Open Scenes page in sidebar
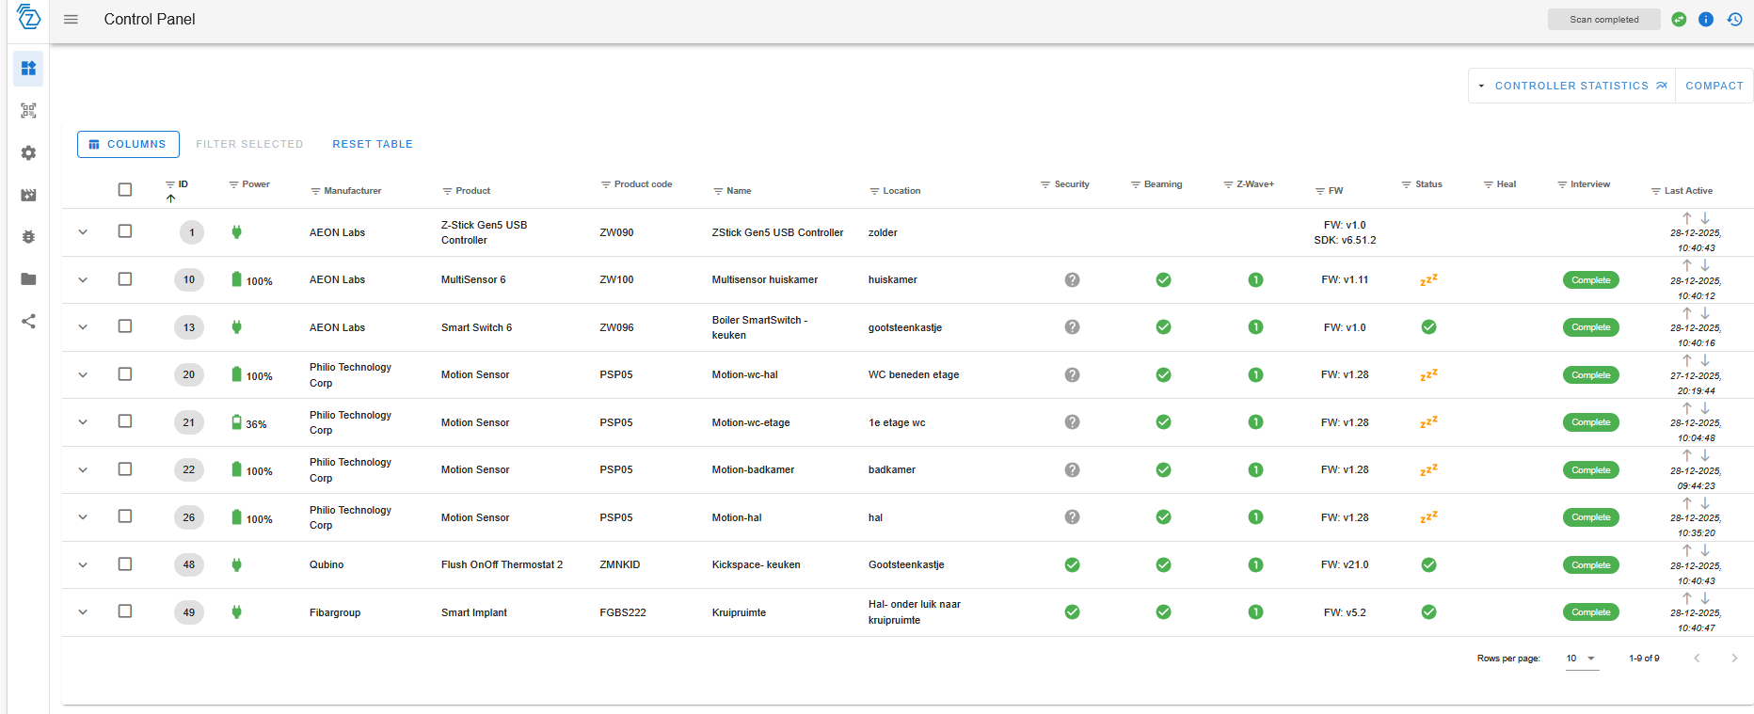1754x714 pixels. pyautogui.click(x=28, y=195)
